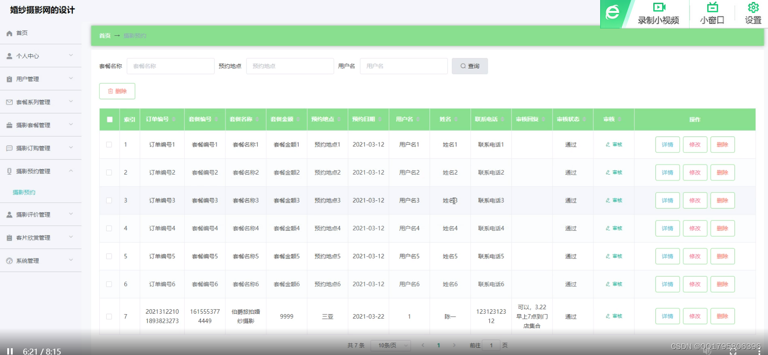Click the 套餐名称 search input

171,66
